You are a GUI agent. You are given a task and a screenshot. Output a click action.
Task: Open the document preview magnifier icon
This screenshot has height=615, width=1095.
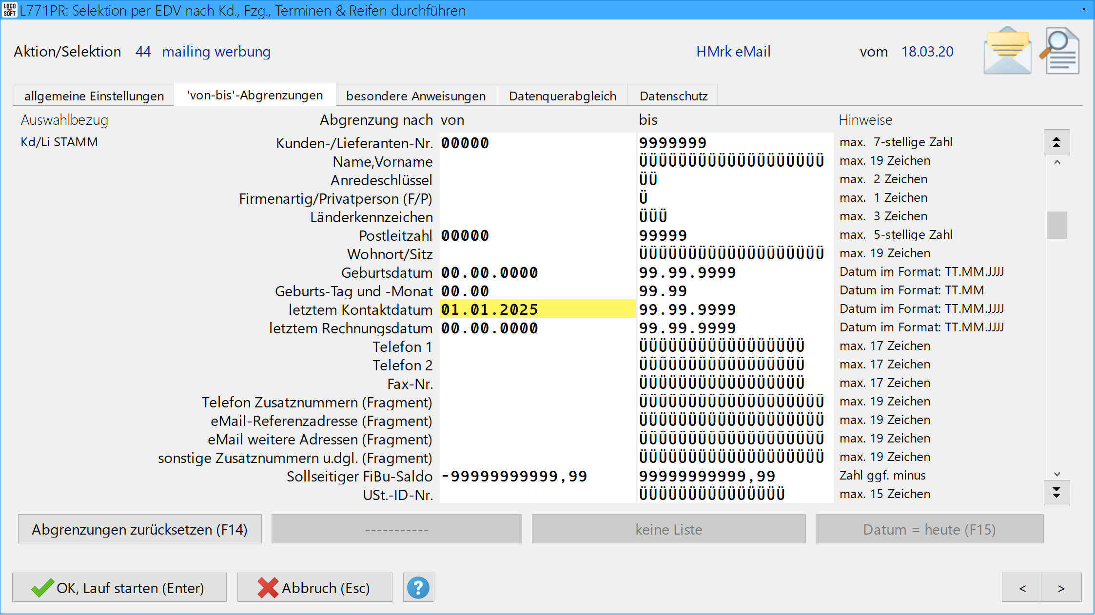tap(1061, 51)
